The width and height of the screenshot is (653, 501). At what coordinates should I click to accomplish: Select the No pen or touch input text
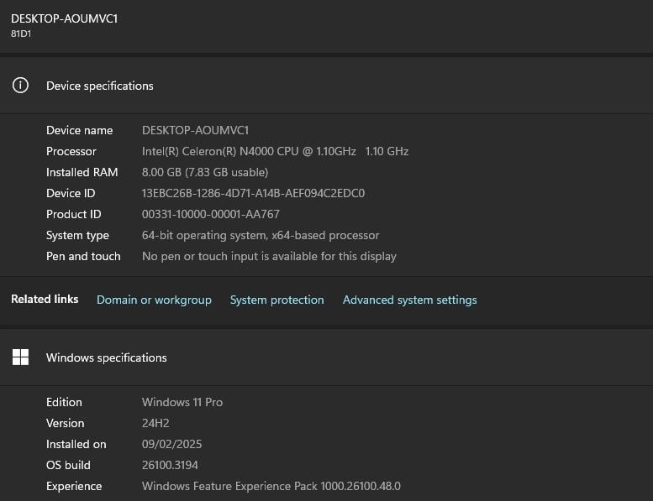click(269, 256)
